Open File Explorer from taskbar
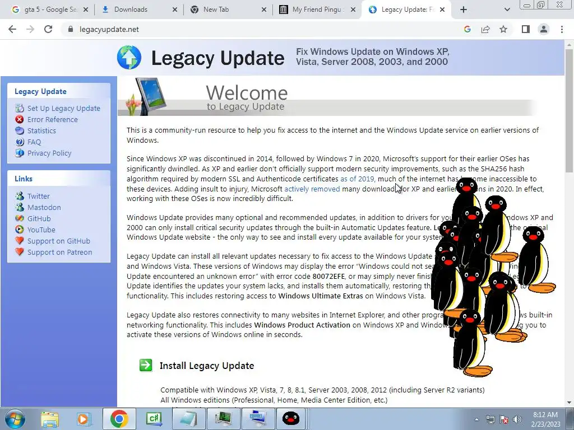Screen dimensions: 574x430 [50, 419]
